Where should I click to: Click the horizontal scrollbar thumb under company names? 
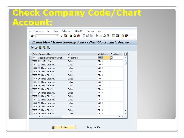click(x=53, y=117)
